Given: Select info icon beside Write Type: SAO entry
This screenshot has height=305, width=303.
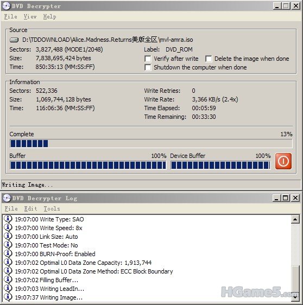Looking at the screenshot, I should click(8, 219).
